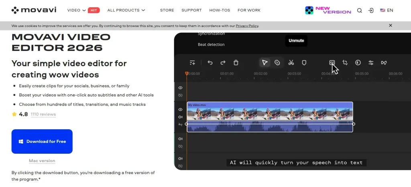
Task: Click the redo arrow in timeline toolbar
Action: (x=223, y=63)
